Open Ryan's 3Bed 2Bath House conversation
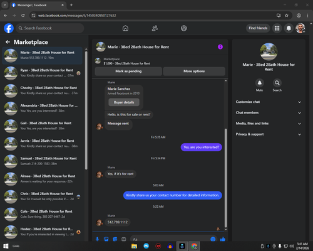The width and height of the screenshot is (313, 251). coord(43,73)
